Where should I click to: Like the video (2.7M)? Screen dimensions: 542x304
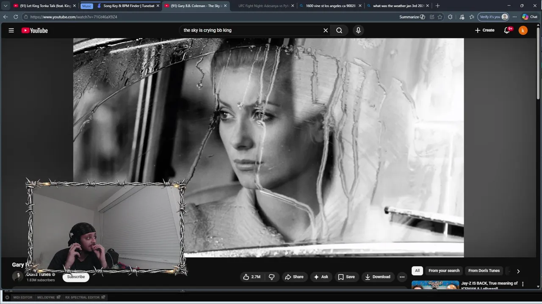coord(252,277)
